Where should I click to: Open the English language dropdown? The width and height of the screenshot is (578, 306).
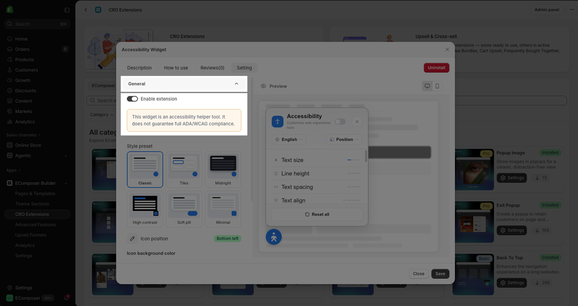coord(289,140)
